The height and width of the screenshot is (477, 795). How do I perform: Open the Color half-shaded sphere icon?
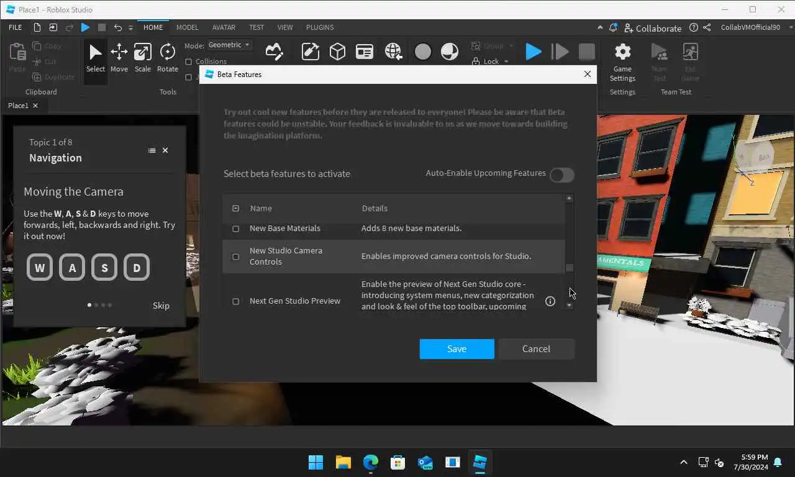(x=450, y=52)
